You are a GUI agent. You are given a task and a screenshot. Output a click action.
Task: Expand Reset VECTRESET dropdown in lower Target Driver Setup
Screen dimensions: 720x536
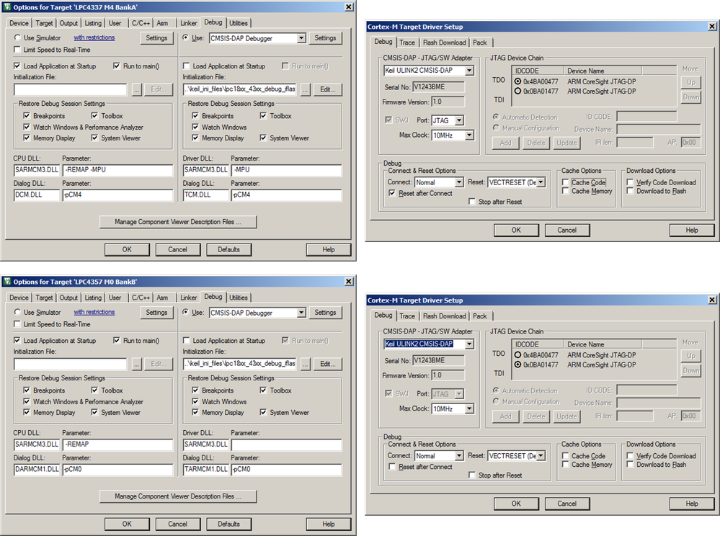pos(541,456)
